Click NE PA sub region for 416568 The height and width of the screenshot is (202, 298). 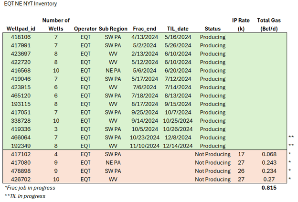coord(113,71)
